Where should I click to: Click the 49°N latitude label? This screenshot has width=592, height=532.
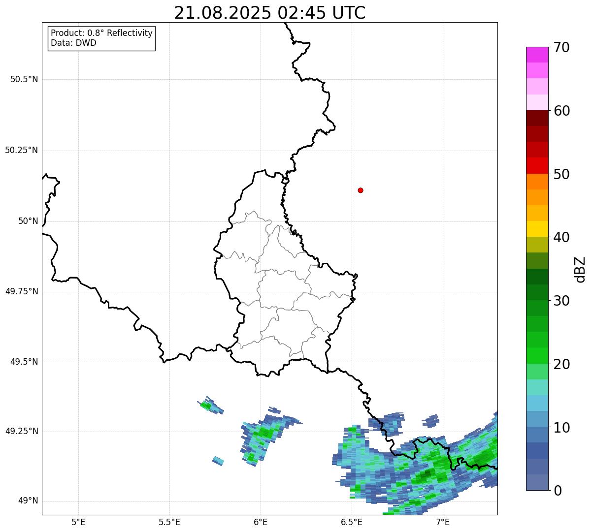click(28, 501)
